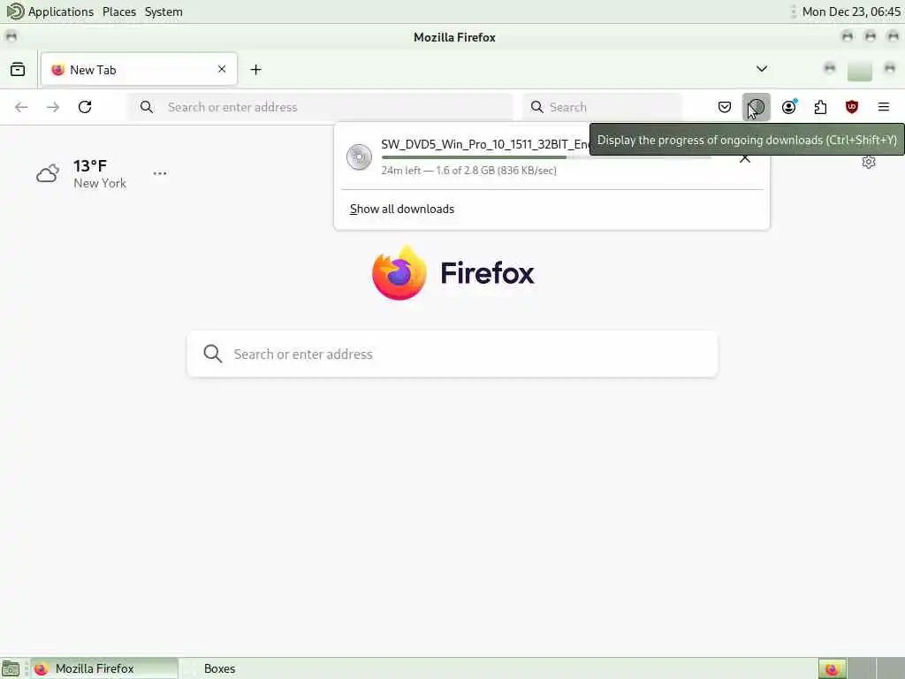Click magnifier in center search box
The height and width of the screenshot is (679, 905).
(212, 354)
